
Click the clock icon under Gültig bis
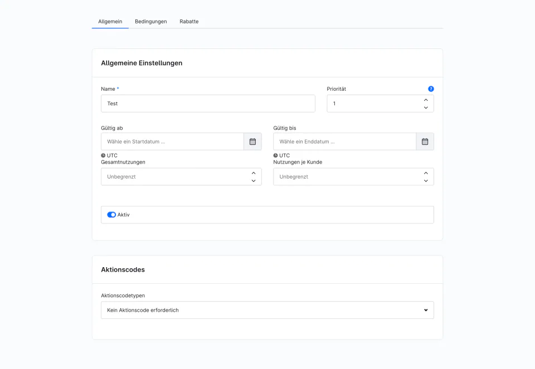click(275, 155)
